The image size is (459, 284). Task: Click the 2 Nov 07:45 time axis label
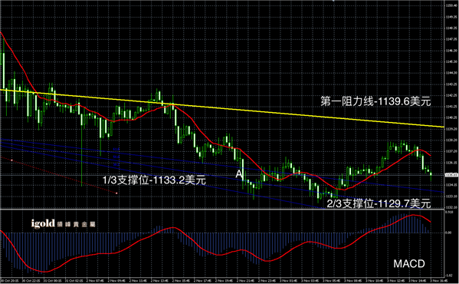pyautogui.click(x=95, y=281)
